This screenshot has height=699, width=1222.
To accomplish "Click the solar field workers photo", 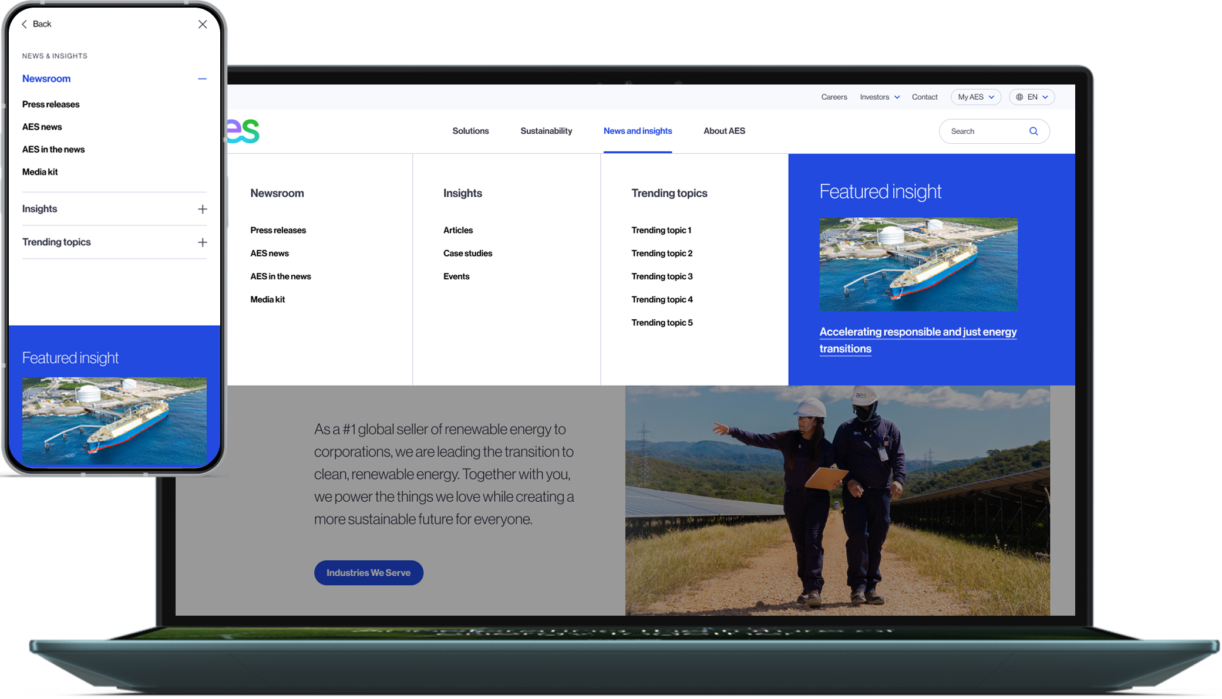I will pos(837,501).
